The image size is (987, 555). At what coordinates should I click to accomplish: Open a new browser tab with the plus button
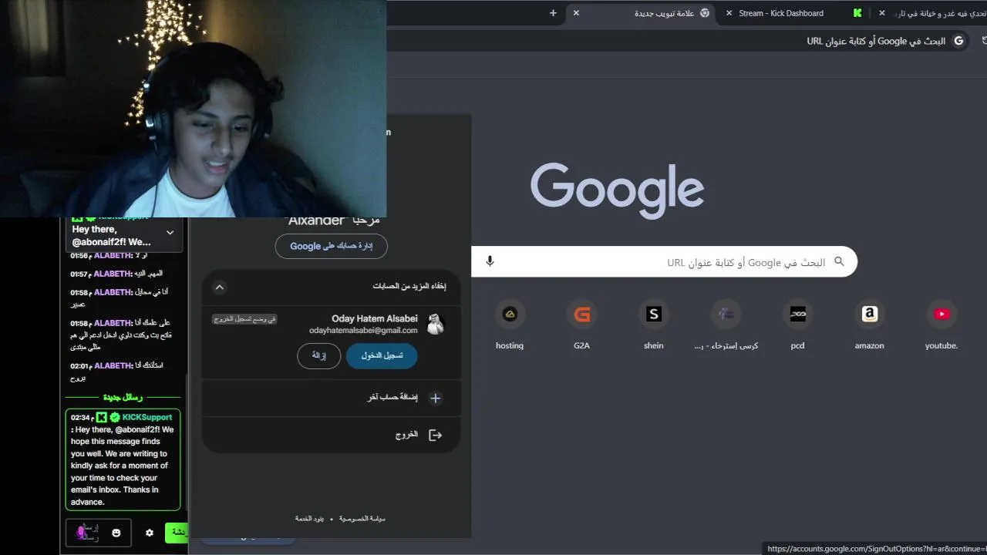click(x=553, y=13)
